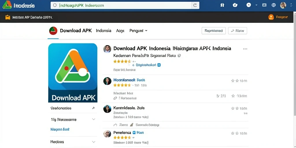
Task: Click the large Download APK app thumbnail
Action: click(73, 73)
